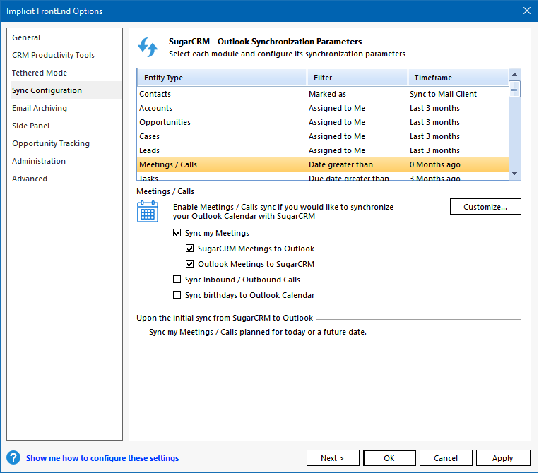Image resolution: width=539 pixels, height=473 pixels.
Task: Enable Sync birthdays to Outlook Calendar
Action: (x=177, y=295)
